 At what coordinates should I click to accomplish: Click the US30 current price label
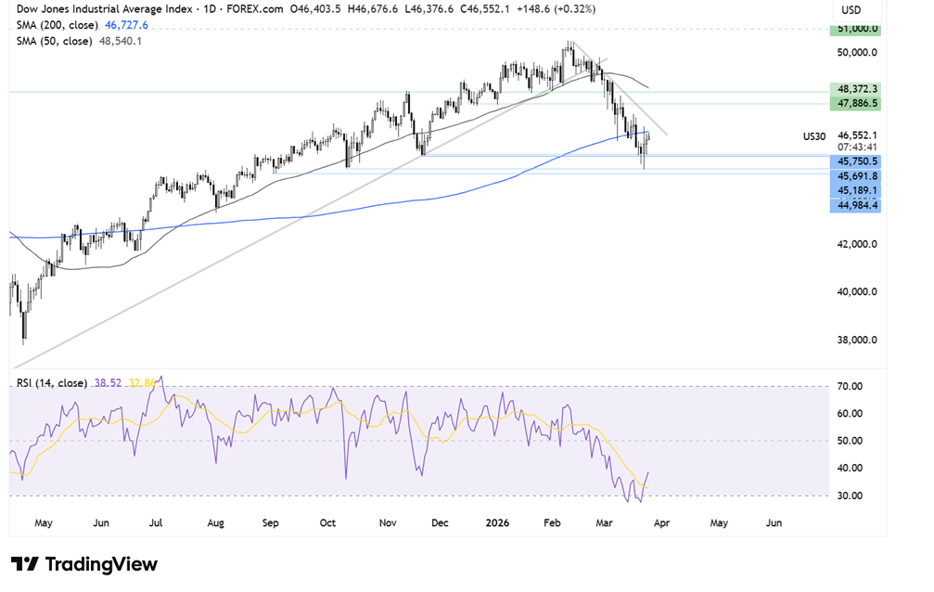point(813,135)
